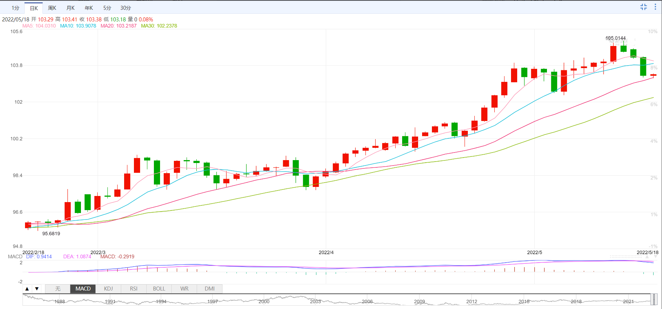Viewport: 662px width, 309px height.
Task: Select the MACD indicator button
Action: click(x=83, y=289)
